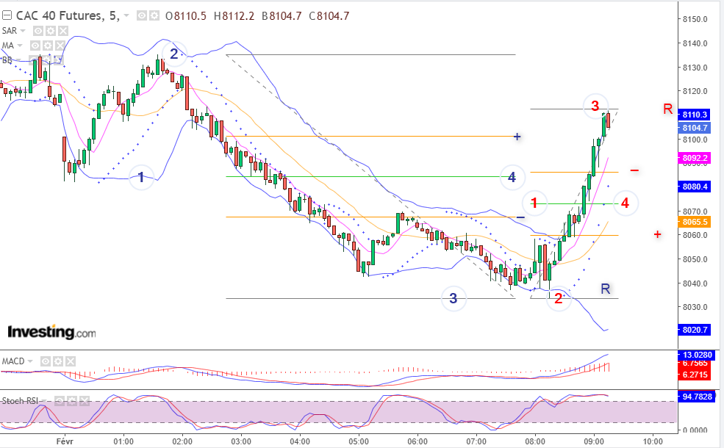This screenshot has height=448, width=724.
Task: Expand the MACD indicator dropdown arrow
Action: [x=30, y=361]
